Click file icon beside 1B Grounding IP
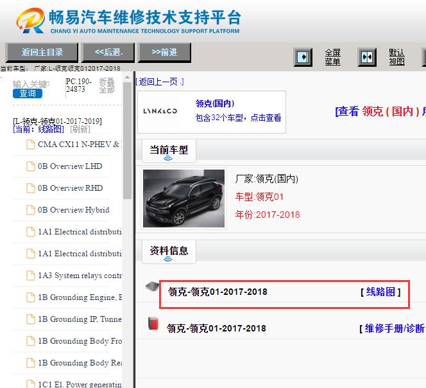Viewport: 426px width, 388px height. coord(31,319)
